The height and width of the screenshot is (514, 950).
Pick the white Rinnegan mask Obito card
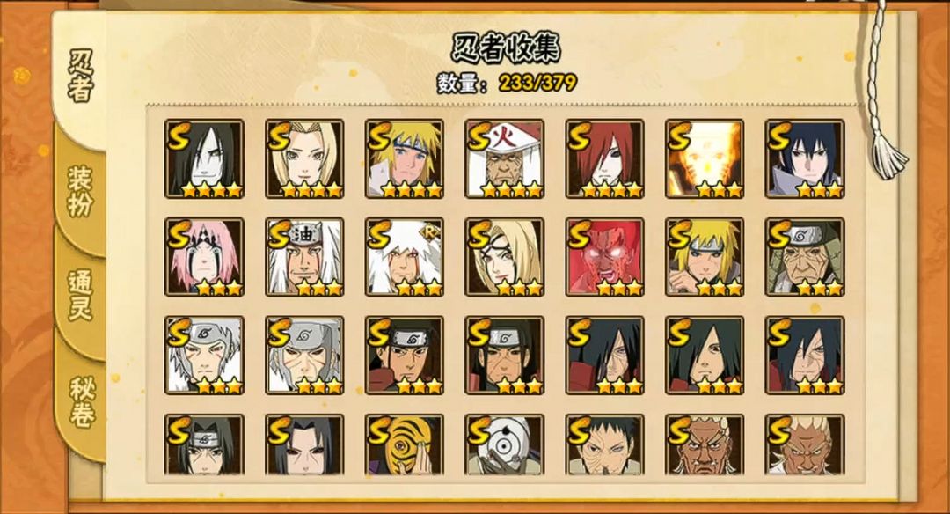504,444
